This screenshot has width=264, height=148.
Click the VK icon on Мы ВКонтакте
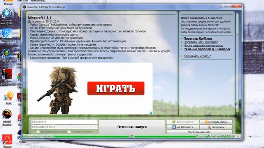pos(174,127)
